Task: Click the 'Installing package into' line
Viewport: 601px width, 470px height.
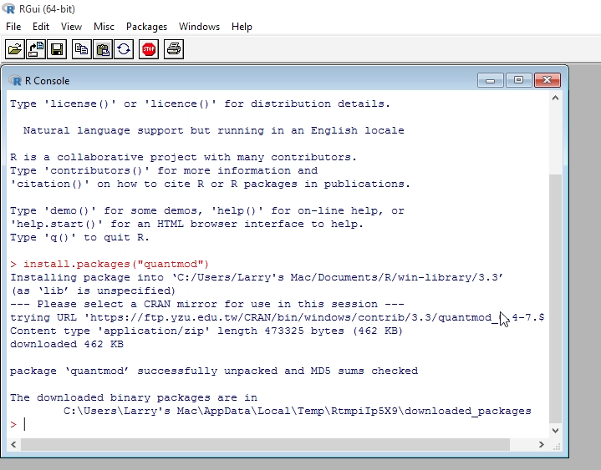Action: click(257, 277)
